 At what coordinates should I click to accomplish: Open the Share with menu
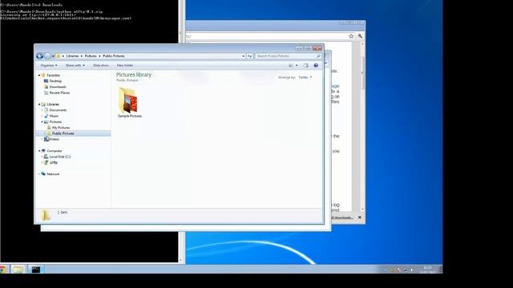[75, 66]
